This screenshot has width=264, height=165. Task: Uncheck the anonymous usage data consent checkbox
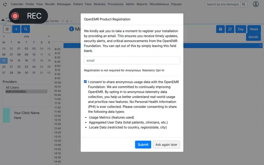(85, 82)
